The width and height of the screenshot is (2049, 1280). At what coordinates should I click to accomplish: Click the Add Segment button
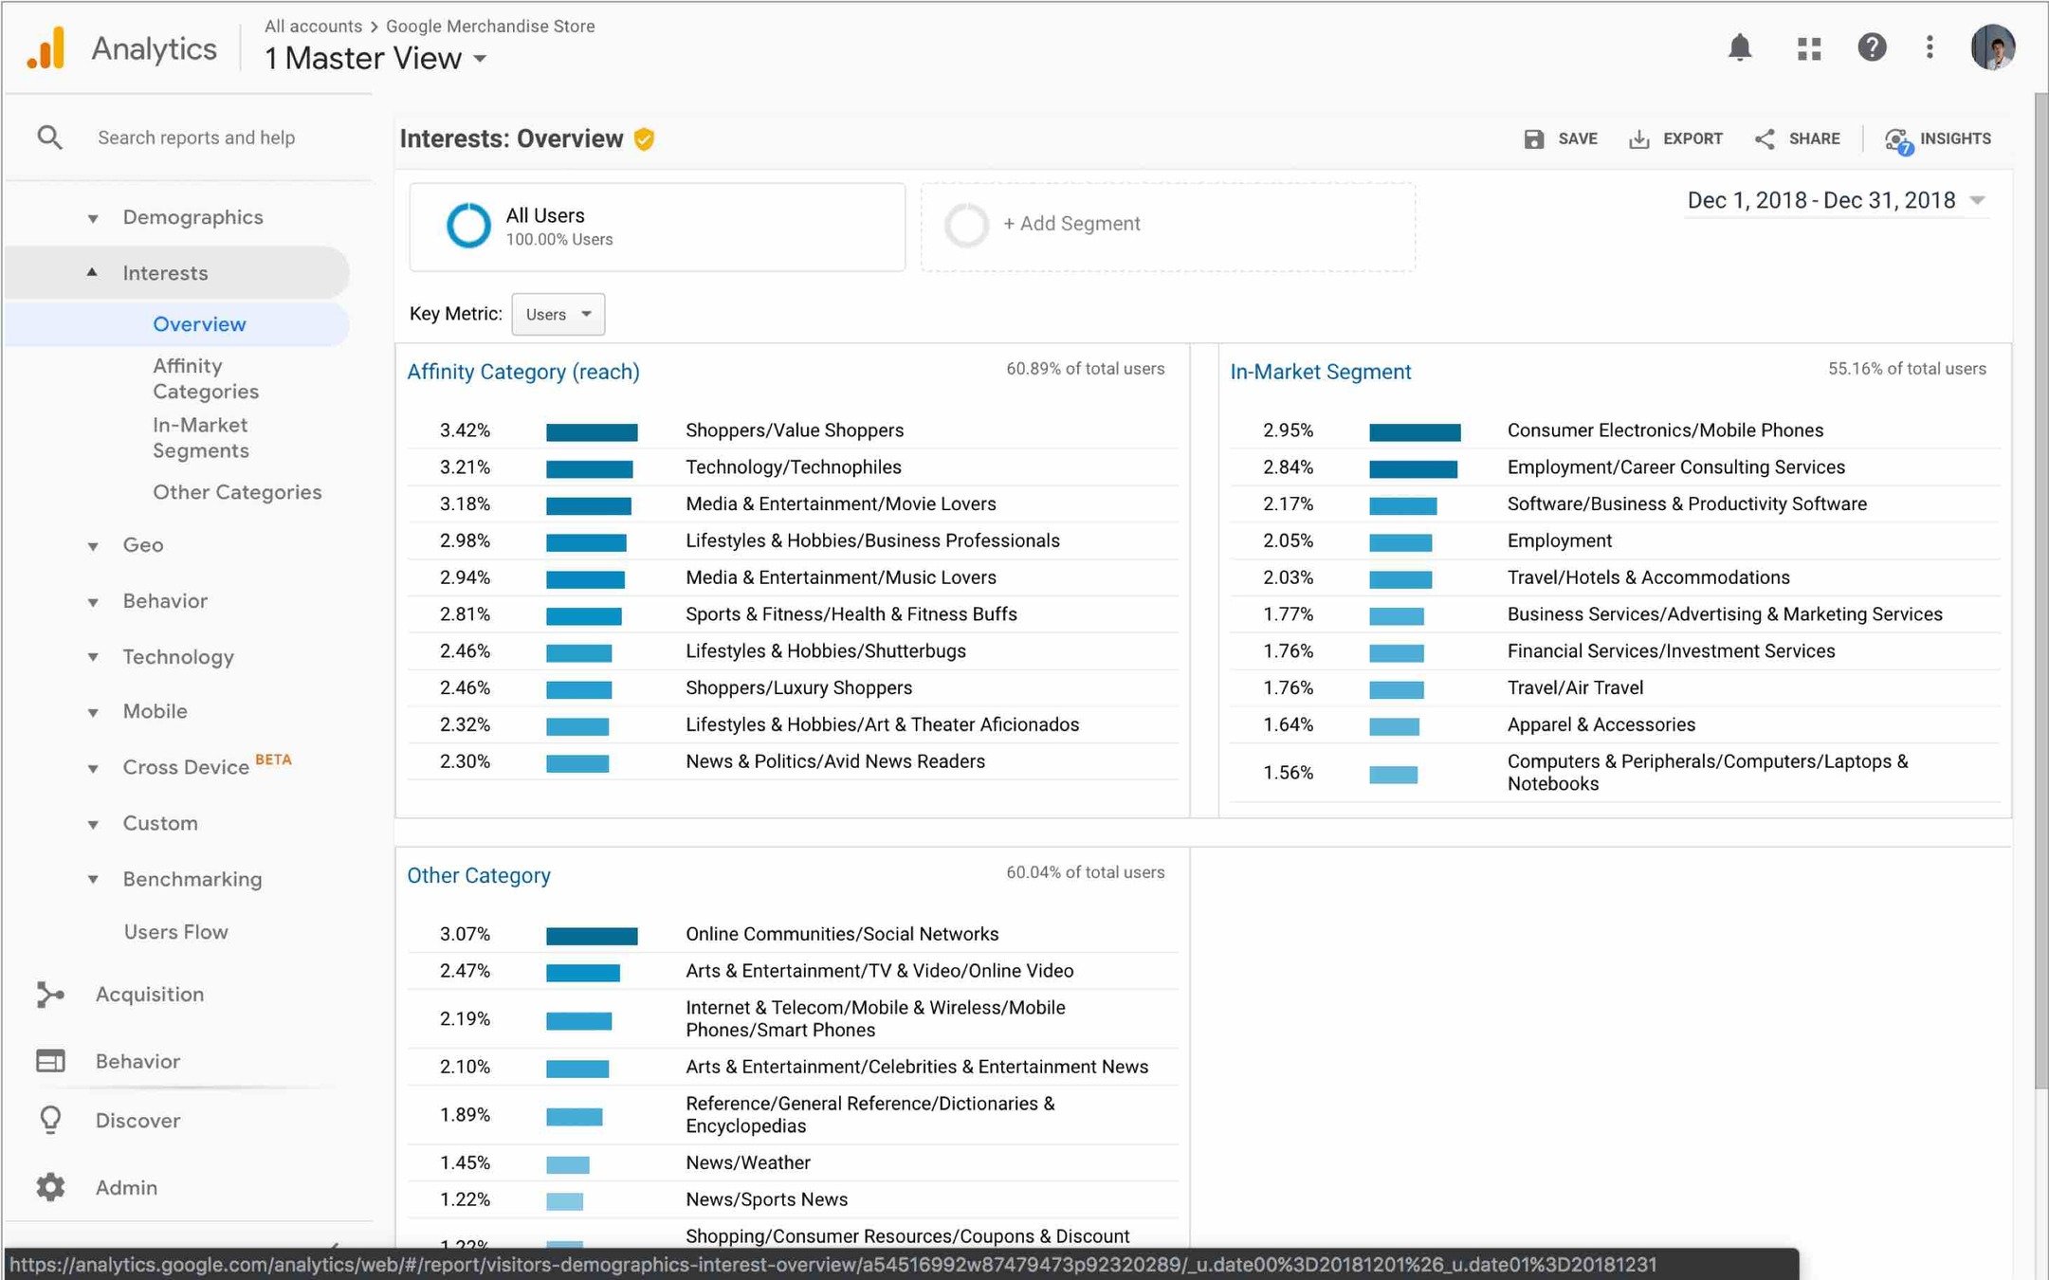click(x=1071, y=224)
